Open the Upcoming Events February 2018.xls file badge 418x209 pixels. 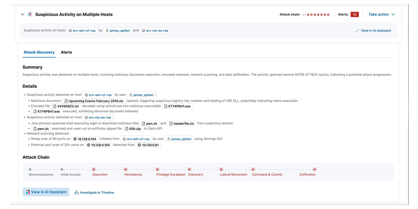94,101
